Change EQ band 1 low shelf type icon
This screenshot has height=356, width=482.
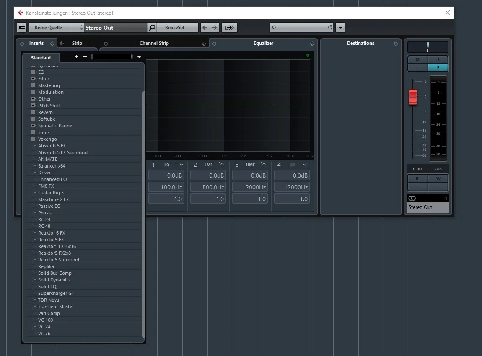coord(180,164)
